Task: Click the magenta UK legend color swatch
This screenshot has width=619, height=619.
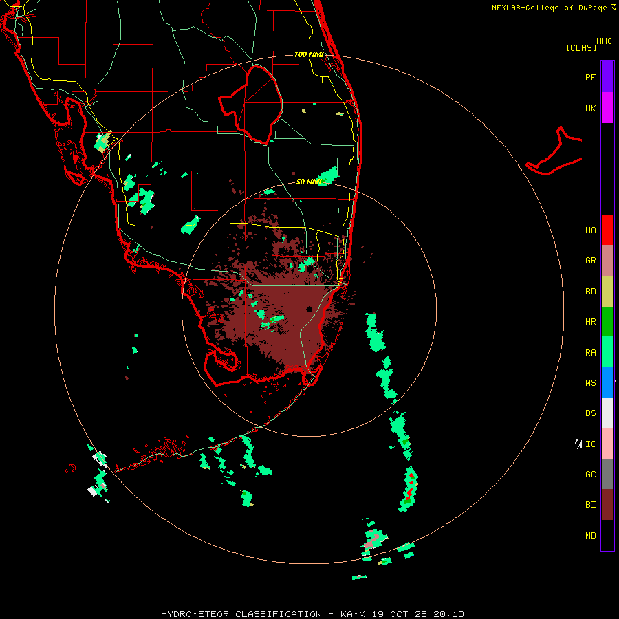Action: coord(607,108)
